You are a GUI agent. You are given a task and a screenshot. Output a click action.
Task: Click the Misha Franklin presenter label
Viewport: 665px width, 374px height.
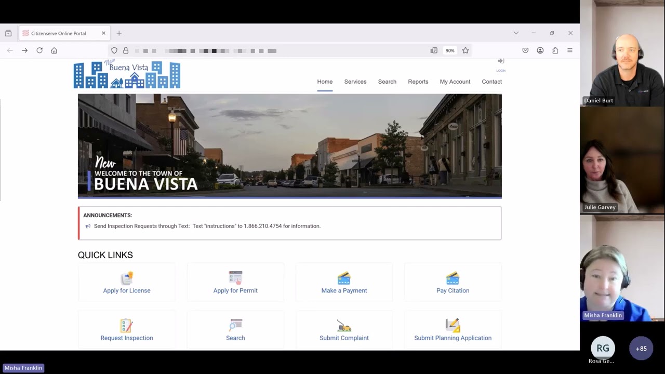[23, 368]
